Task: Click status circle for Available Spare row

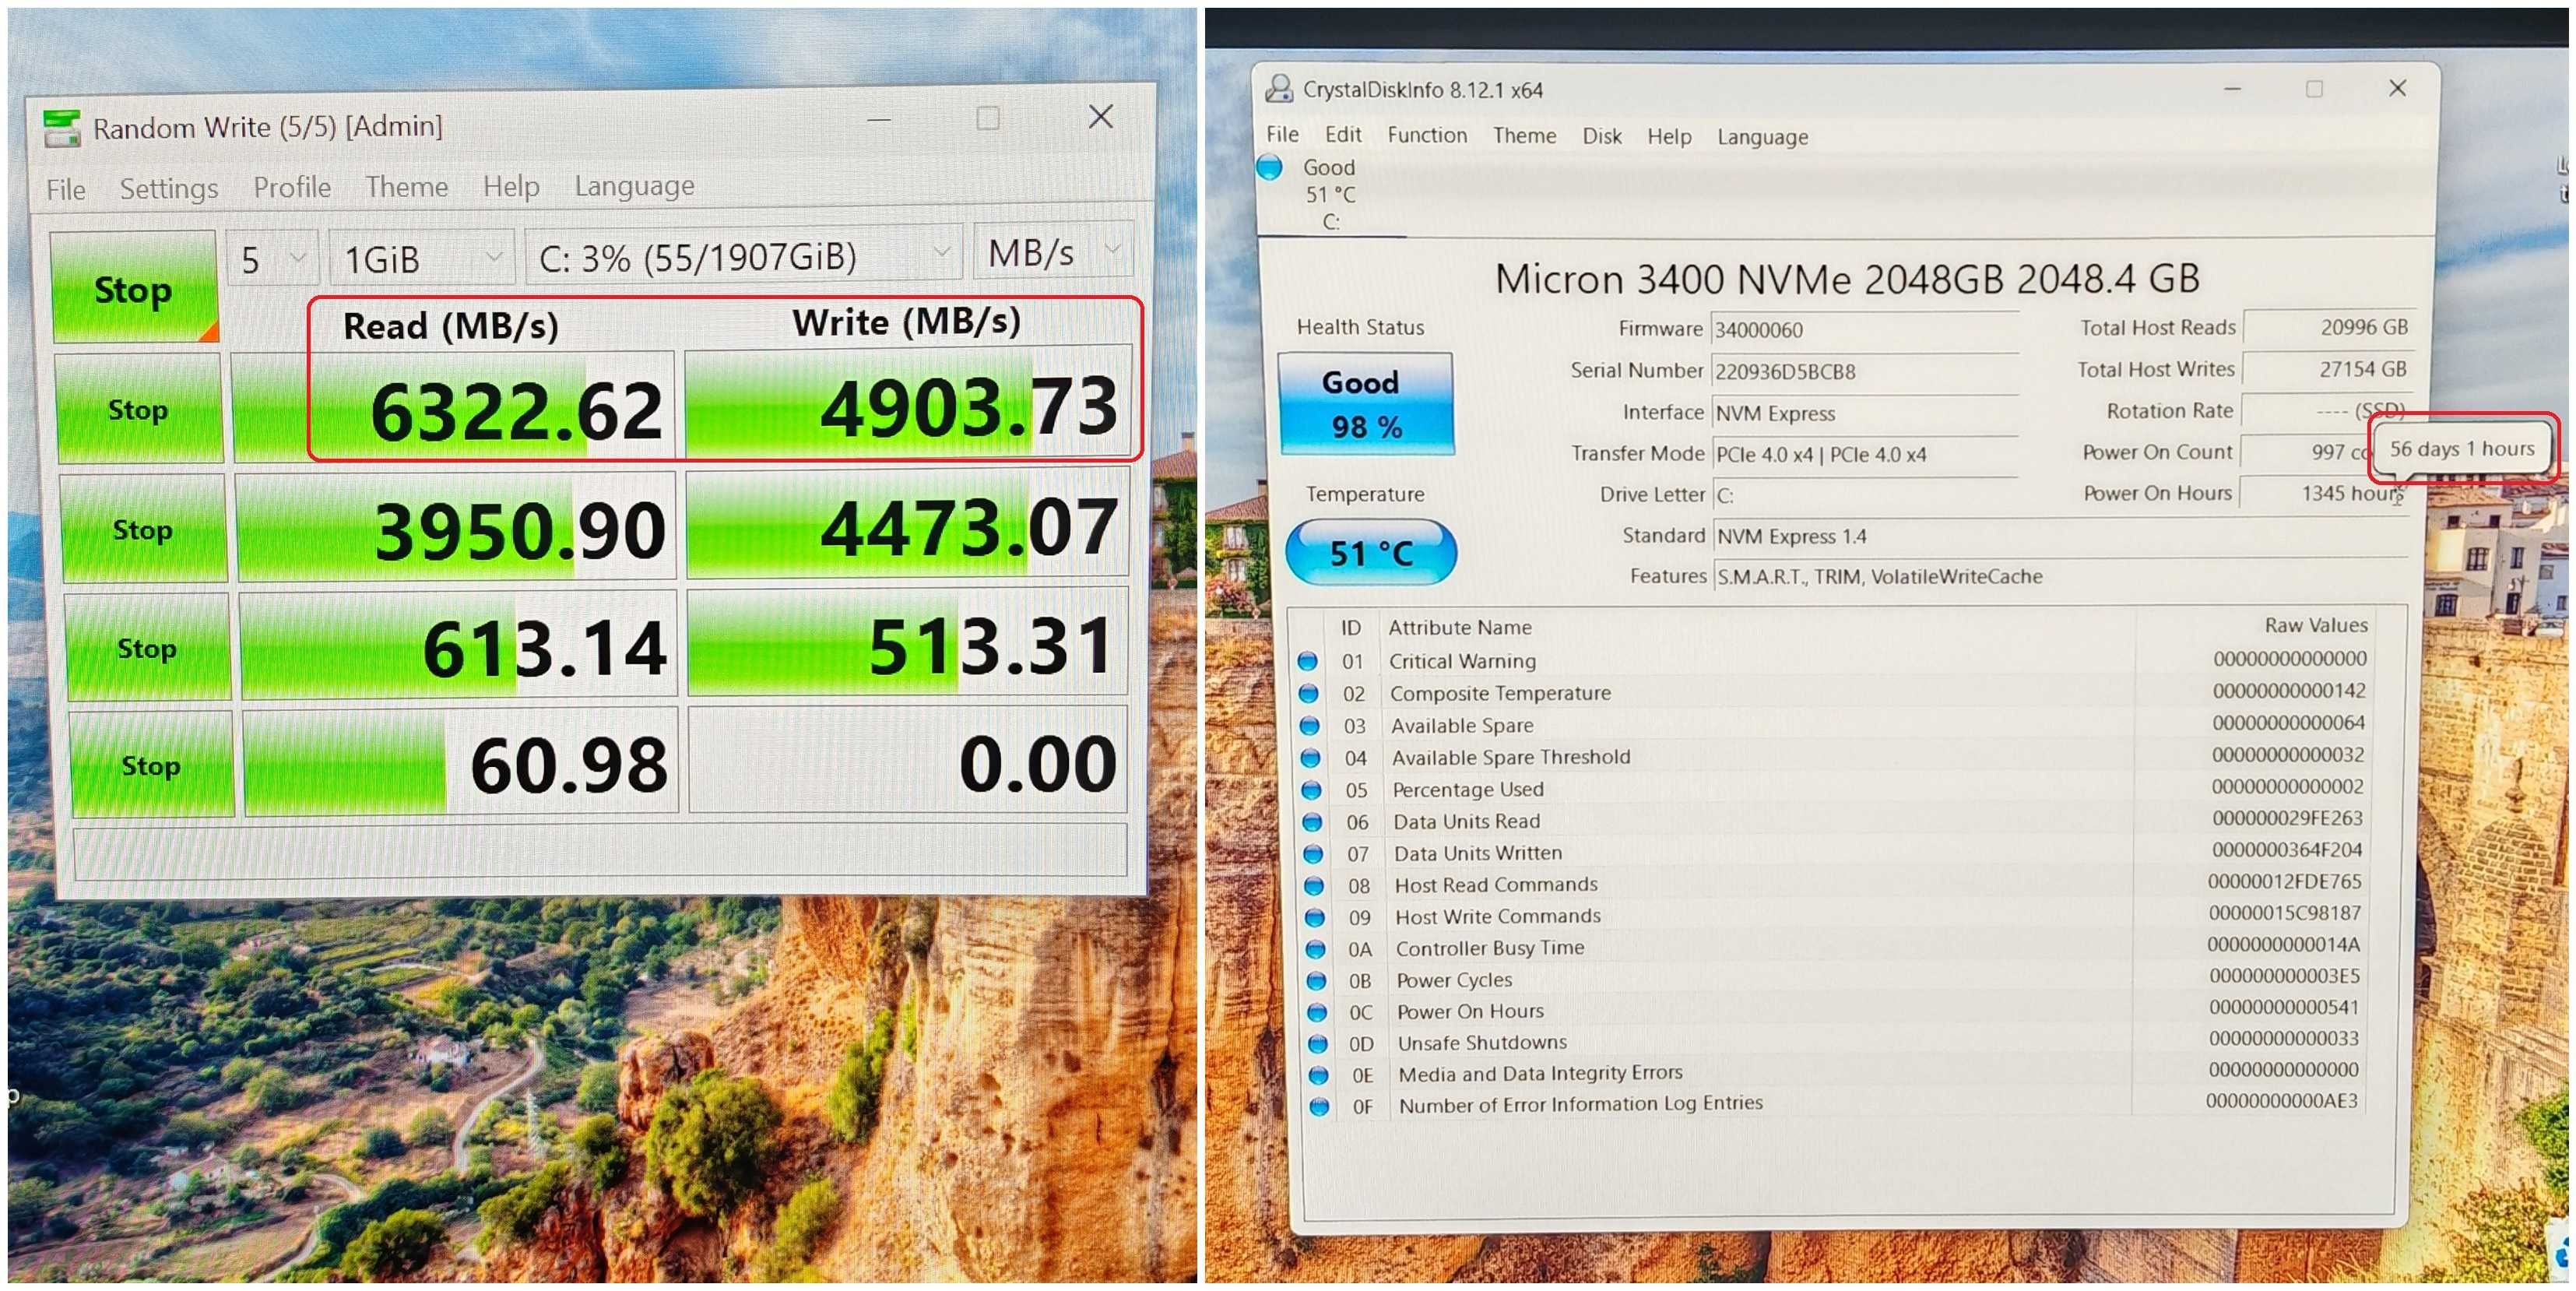Action: click(x=1309, y=725)
